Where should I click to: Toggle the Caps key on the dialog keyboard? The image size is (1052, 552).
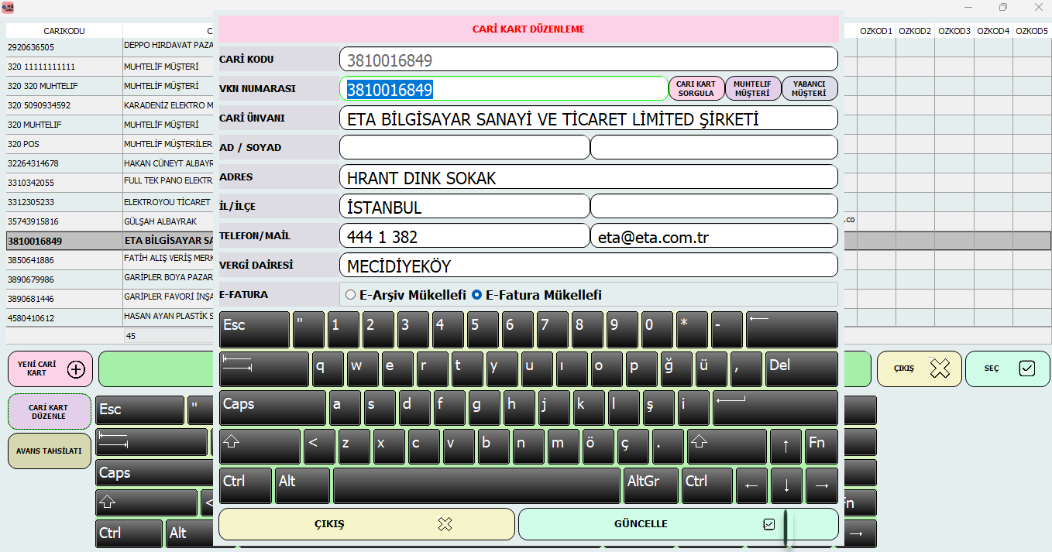tap(272, 407)
